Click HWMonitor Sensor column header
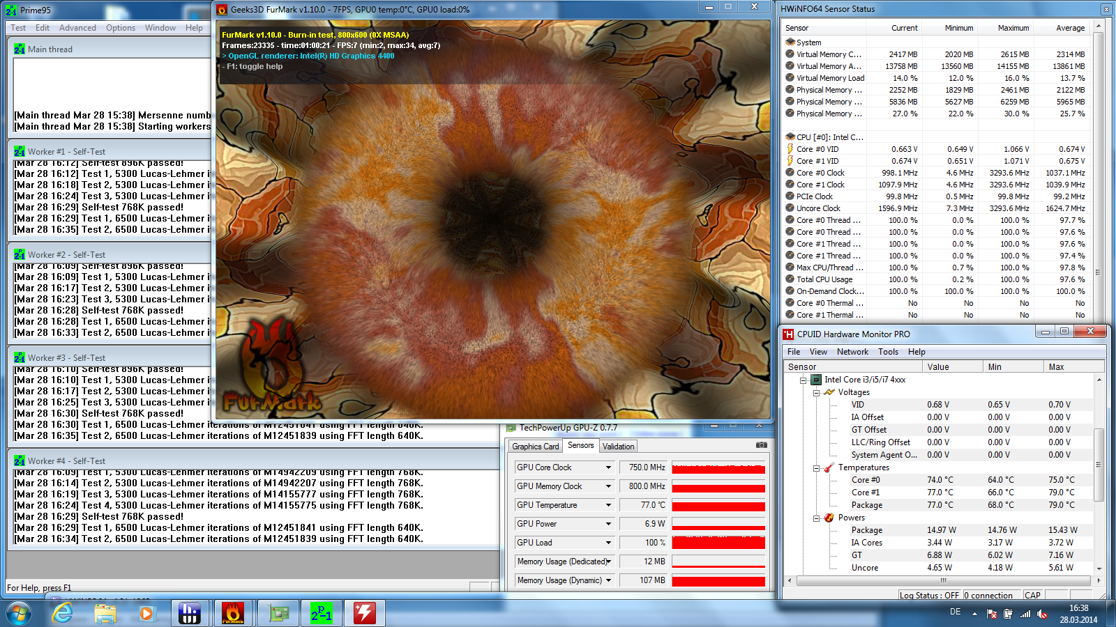The width and height of the screenshot is (1116, 627). pos(854,367)
